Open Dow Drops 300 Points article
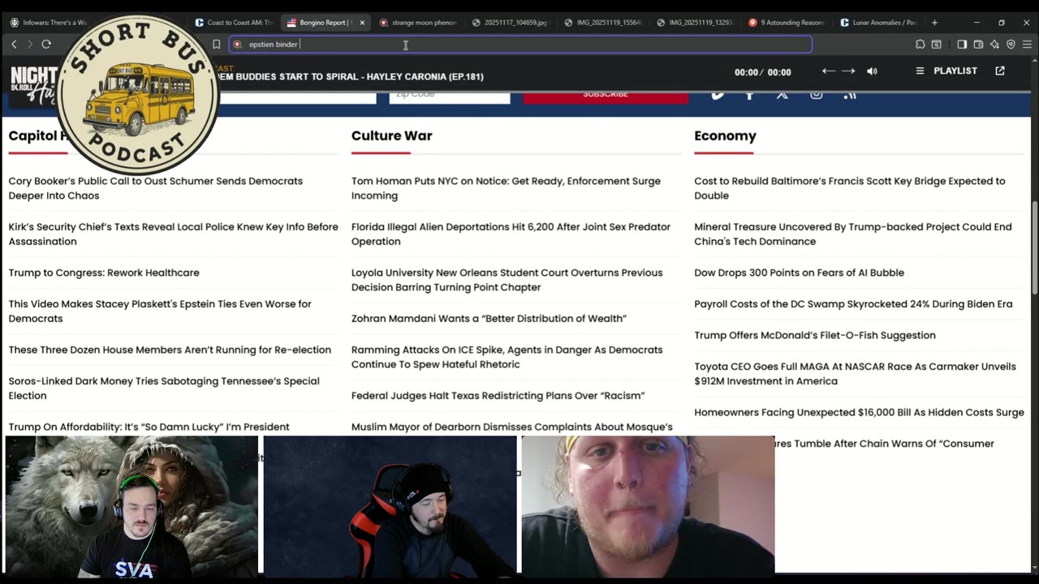This screenshot has height=584, width=1039. (799, 273)
